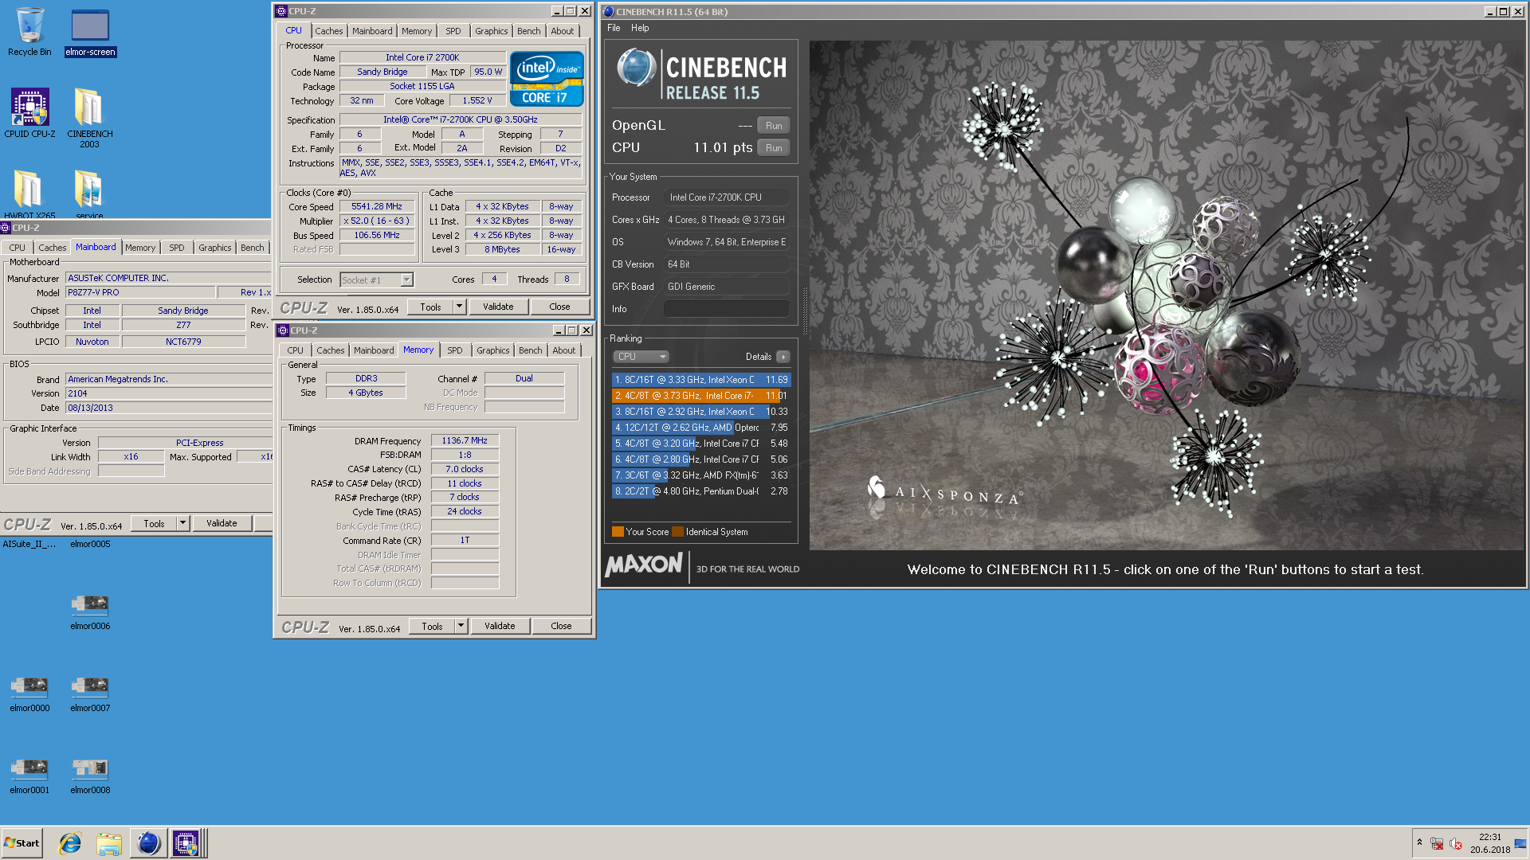Click the DRAM Frequency value 1136.7 MHz
Viewport: 1530px width, 860px height.
point(465,440)
